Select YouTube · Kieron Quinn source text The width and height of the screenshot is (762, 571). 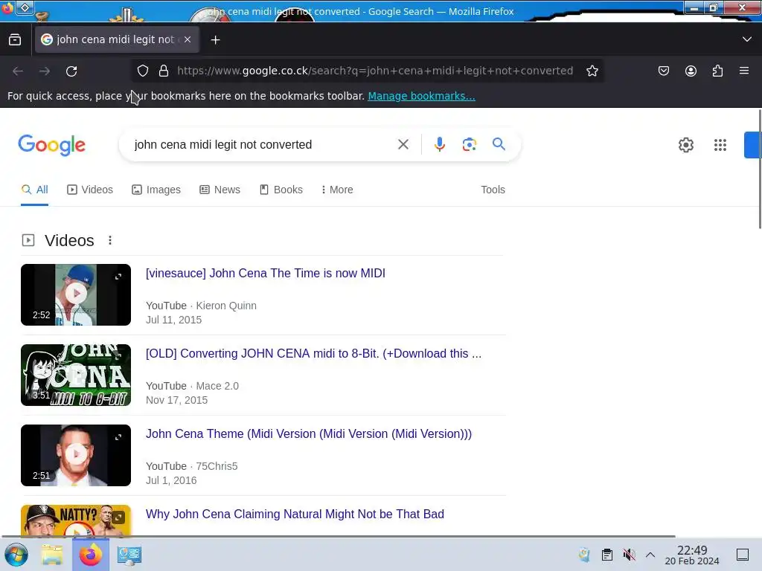click(x=201, y=306)
